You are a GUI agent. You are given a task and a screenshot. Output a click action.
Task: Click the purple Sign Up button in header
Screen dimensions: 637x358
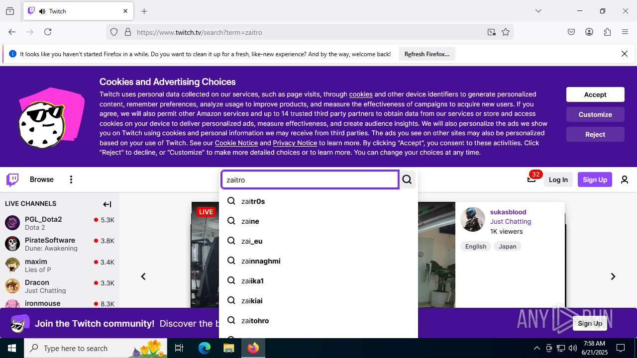(595, 179)
